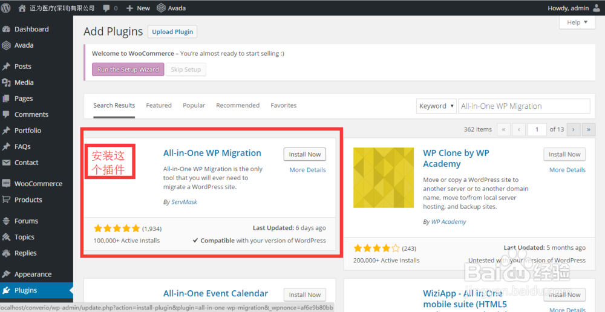Screen dimensions: 605x312
Task: Switch to the Featured tab
Action: (x=159, y=105)
